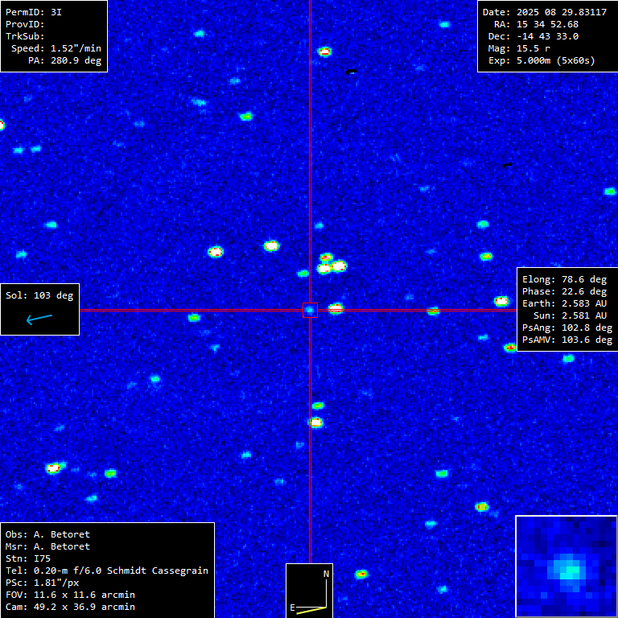618x618 pixels.
Task: Click the N label on the compass
Action: [326, 574]
